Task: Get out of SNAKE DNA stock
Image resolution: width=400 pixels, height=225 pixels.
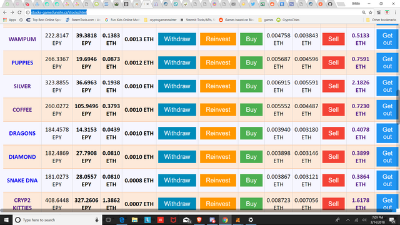Action: (387, 180)
